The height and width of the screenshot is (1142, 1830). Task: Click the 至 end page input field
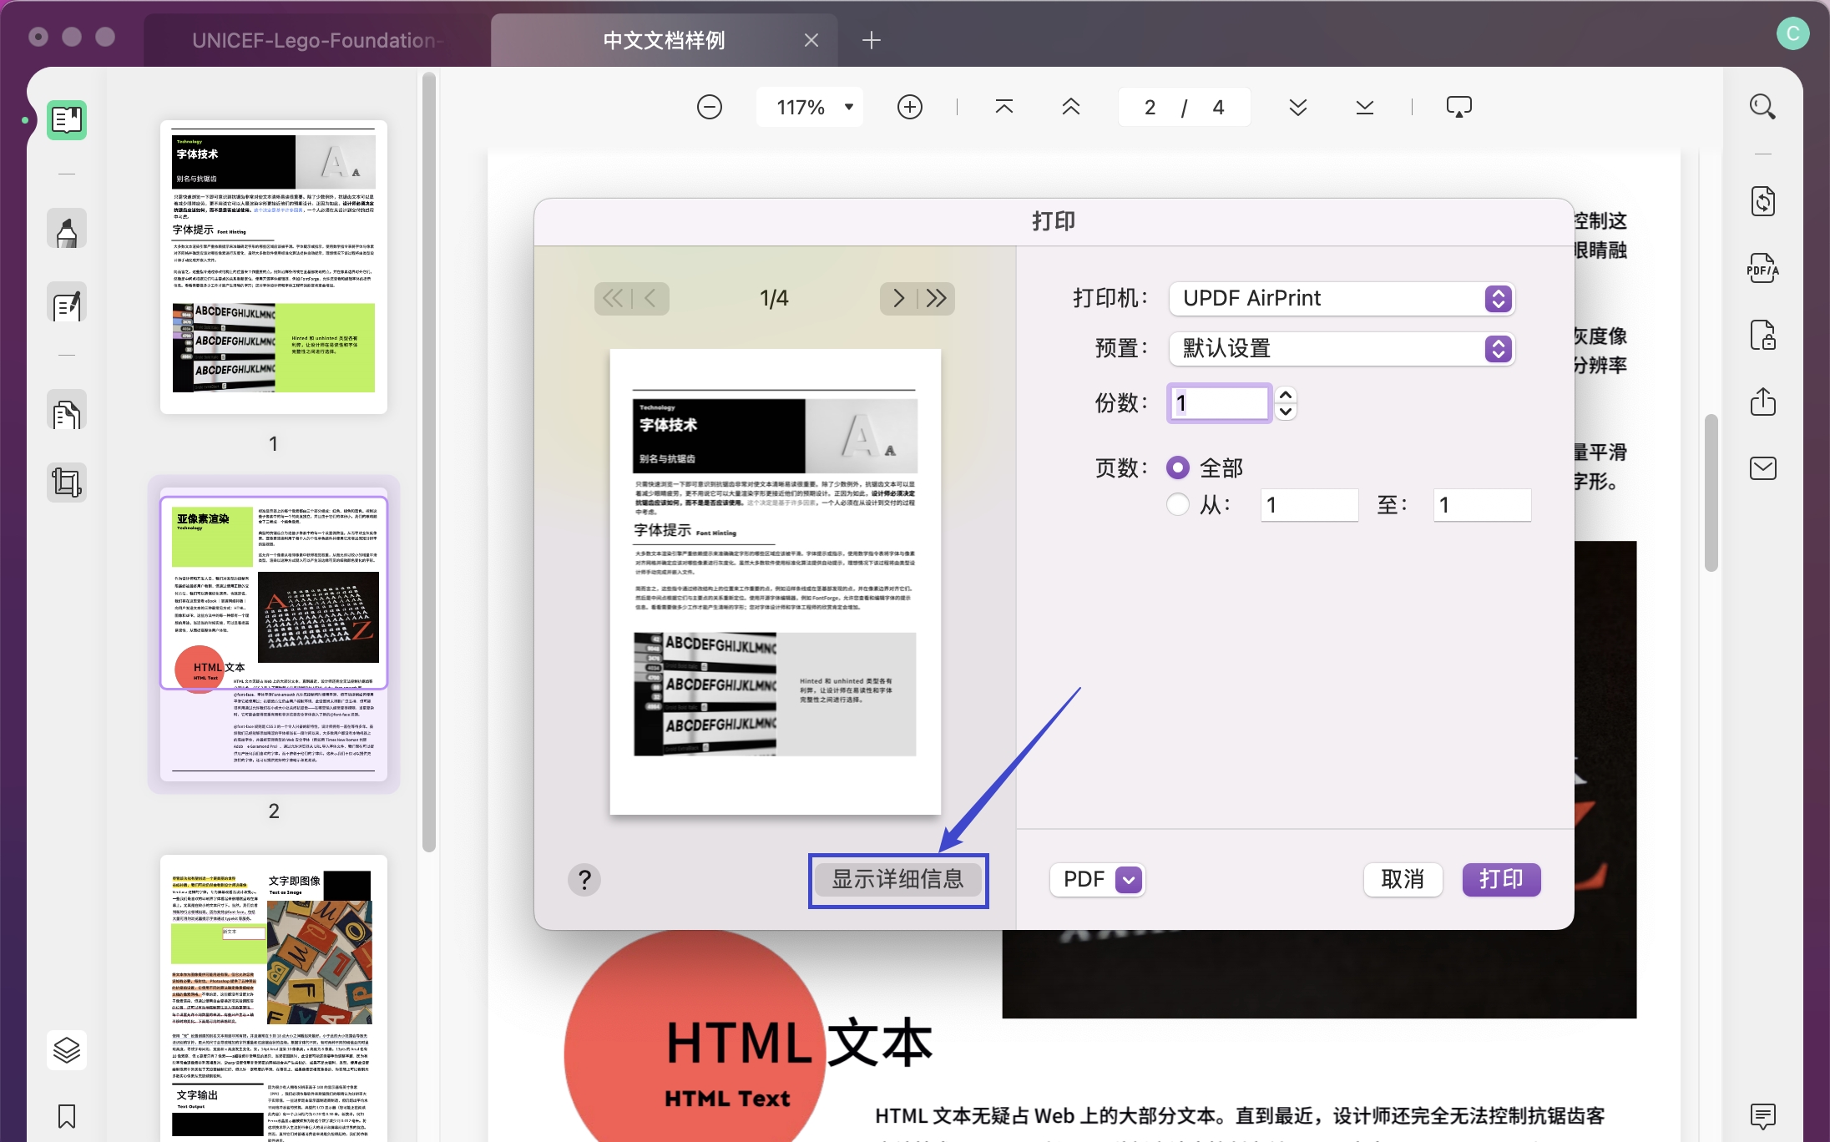point(1482,505)
